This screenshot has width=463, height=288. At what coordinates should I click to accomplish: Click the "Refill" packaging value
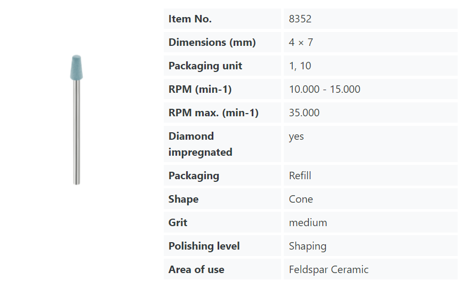300,175
